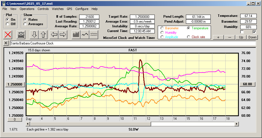This screenshot has height=138, width=262.
Task: Click the left arrow toolbar icon
Action: coord(54,34)
